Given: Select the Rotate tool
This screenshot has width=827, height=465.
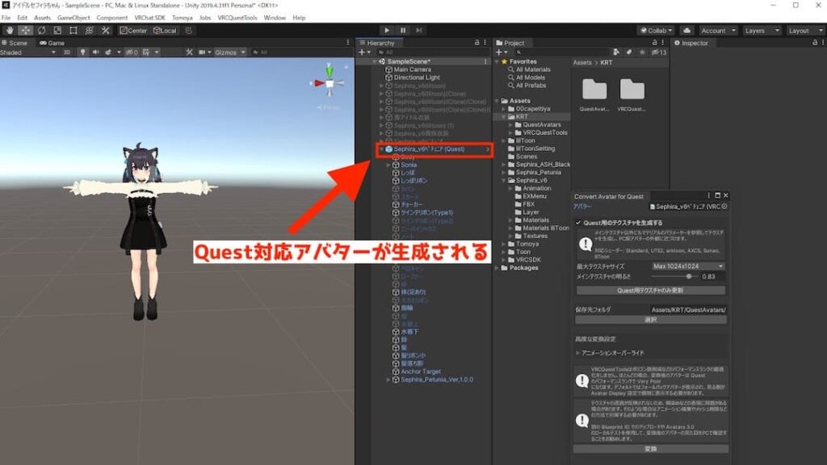Looking at the screenshot, I should click(42, 31).
